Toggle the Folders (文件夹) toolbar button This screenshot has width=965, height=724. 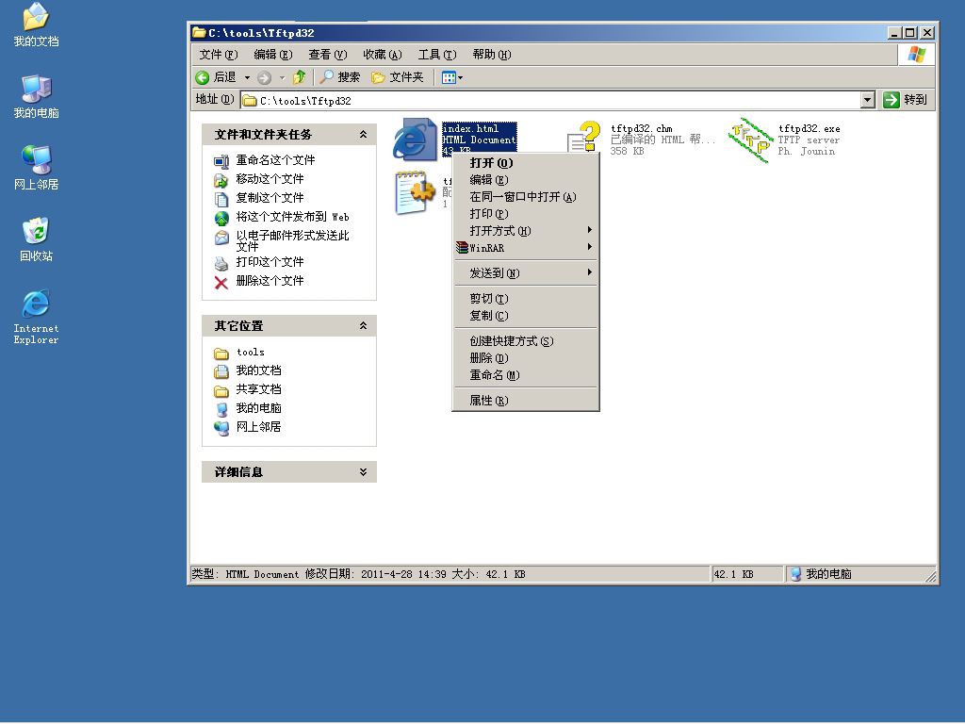[x=398, y=77]
